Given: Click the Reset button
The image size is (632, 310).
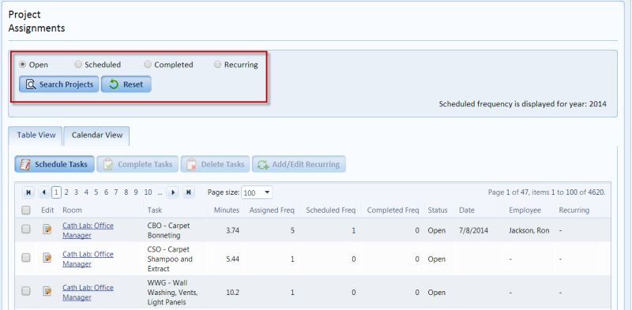Looking at the screenshot, I should click(x=126, y=84).
